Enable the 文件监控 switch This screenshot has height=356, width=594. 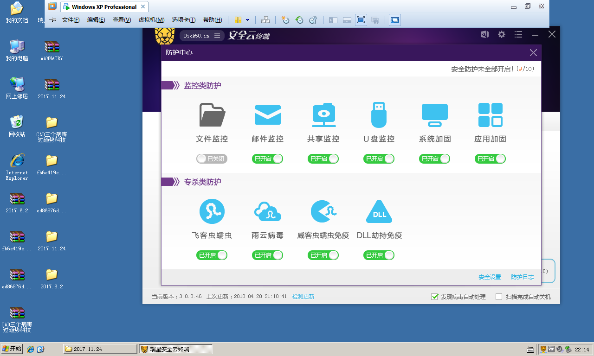[x=212, y=159]
